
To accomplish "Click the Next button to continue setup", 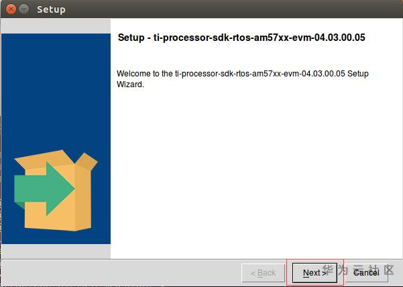I will pos(314,273).
